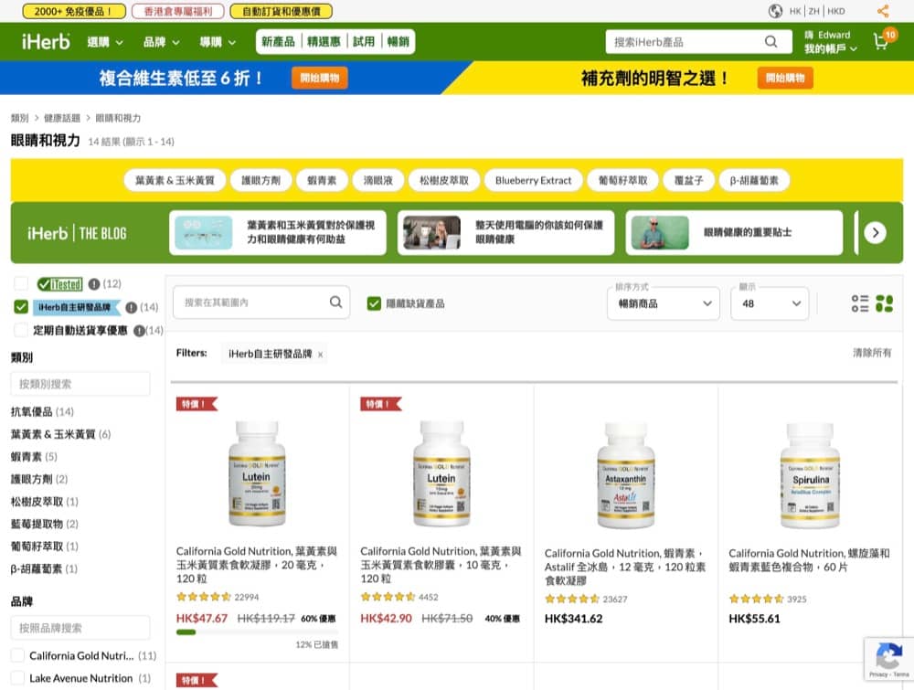Select the β-胡蘿蔔素 category pill
The height and width of the screenshot is (690, 914).
pos(754,181)
